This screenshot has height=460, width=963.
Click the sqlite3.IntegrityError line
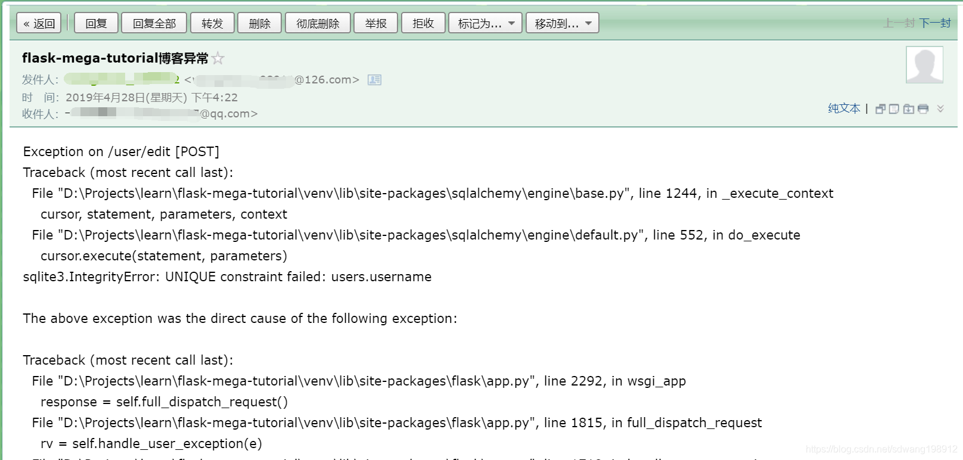point(227,277)
